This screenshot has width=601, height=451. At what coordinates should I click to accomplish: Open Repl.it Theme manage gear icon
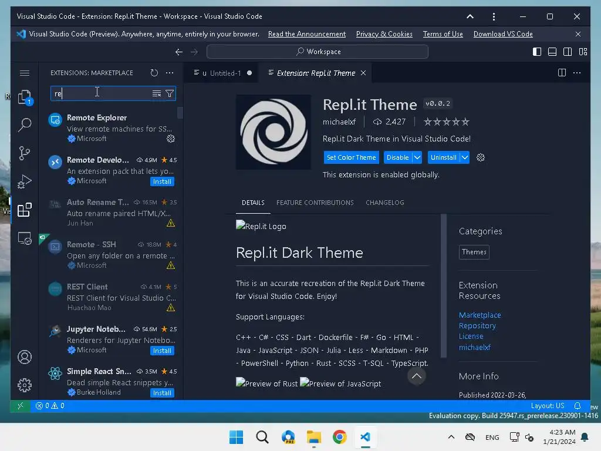481,157
